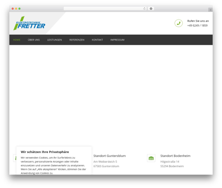
Task: Open the LEISTUNGEN menu item
Action: (55, 40)
